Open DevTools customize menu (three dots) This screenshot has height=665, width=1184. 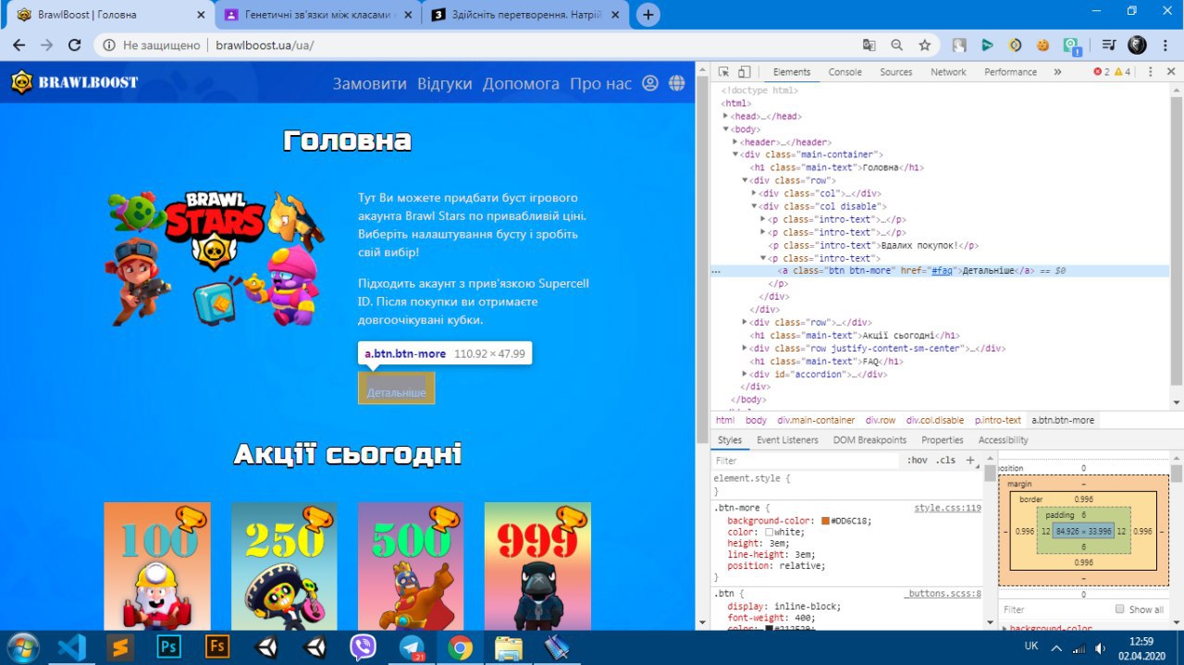(x=1150, y=72)
